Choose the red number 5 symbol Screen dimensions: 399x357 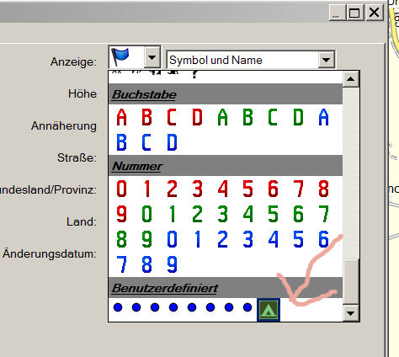pos(247,189)
